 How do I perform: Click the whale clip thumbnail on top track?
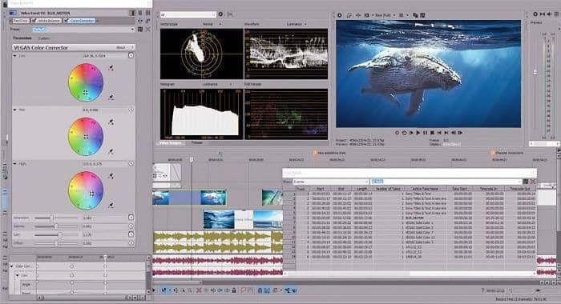[x=213, y=198]
